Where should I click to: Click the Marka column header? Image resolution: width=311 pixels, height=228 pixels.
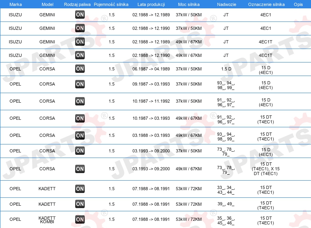[16, 4]
